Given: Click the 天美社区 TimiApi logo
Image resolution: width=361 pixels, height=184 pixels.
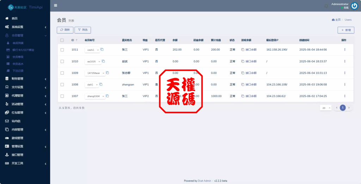Looking at the screenshot, I should click(25, 7).
